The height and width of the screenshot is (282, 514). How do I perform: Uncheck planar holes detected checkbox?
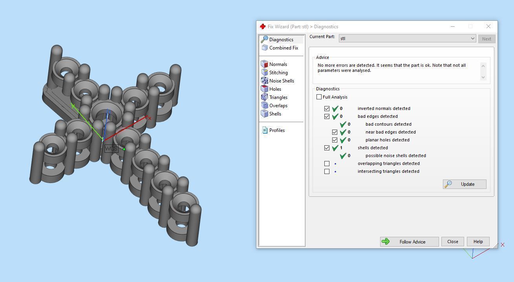coord(335,140)
